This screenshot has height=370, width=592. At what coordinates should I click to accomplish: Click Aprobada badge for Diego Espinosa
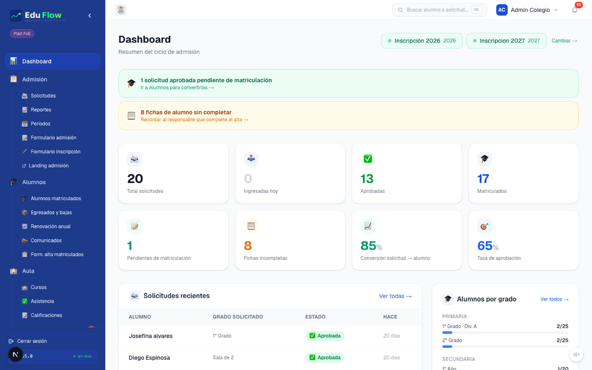click(x=325, y=358)
